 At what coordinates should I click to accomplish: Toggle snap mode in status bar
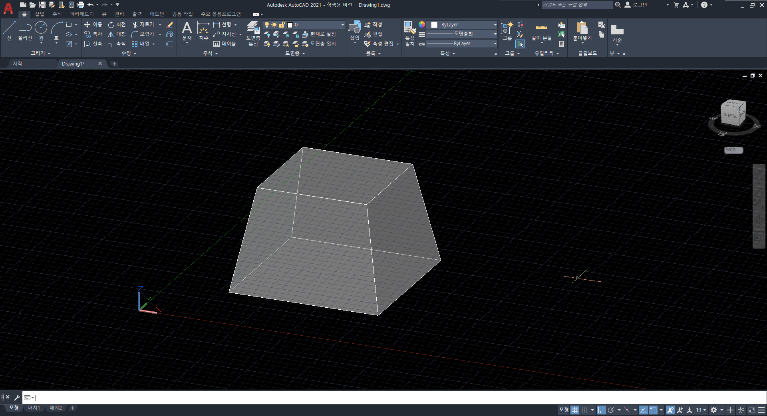pyautogui.click(x=584, y=410)
